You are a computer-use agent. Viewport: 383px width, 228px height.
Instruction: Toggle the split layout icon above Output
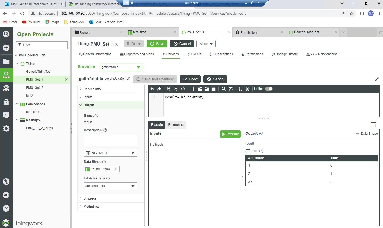click(x=373, y=124)
